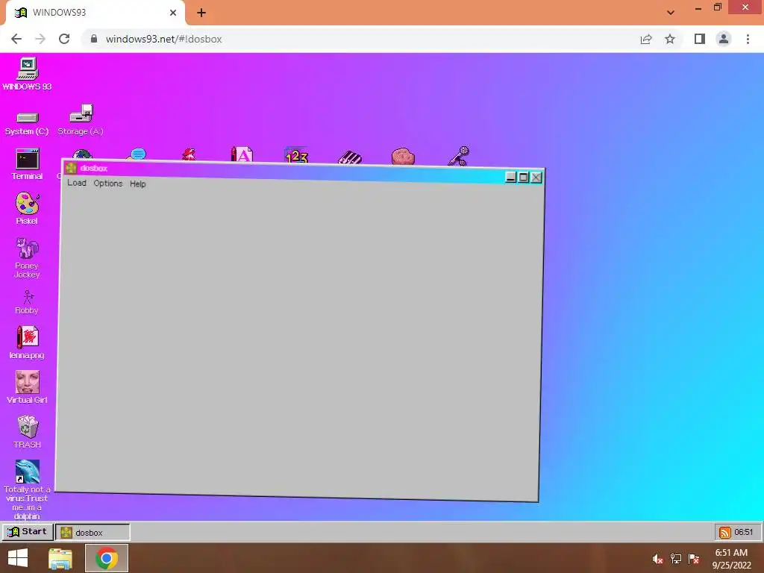Close the WINDOWS93 browser tab
Viewport: 764px width, 573px height.
click(x=173, y=13)
